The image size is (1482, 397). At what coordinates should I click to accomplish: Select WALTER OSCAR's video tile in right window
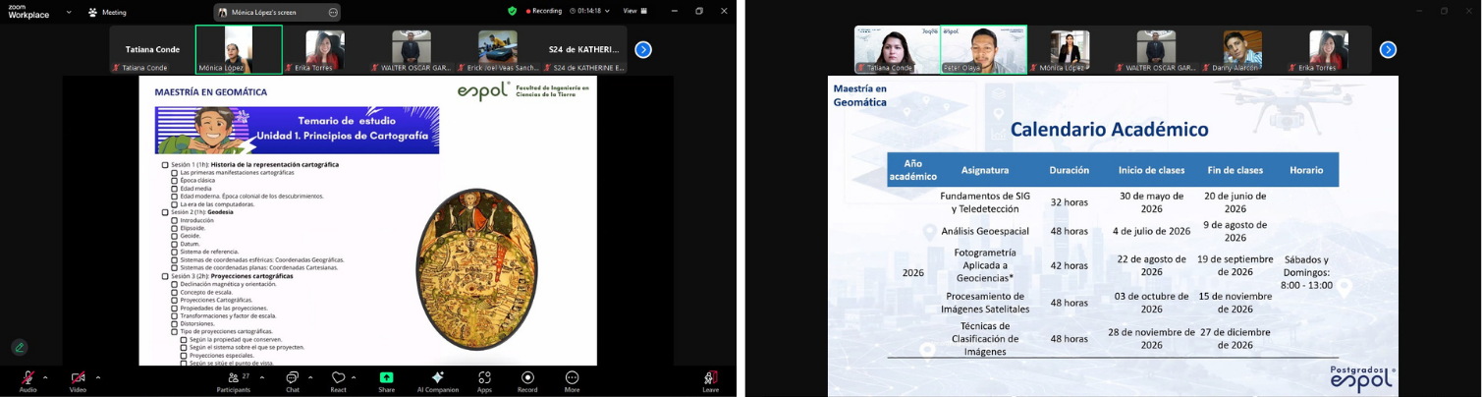[x=1156, y=49]
